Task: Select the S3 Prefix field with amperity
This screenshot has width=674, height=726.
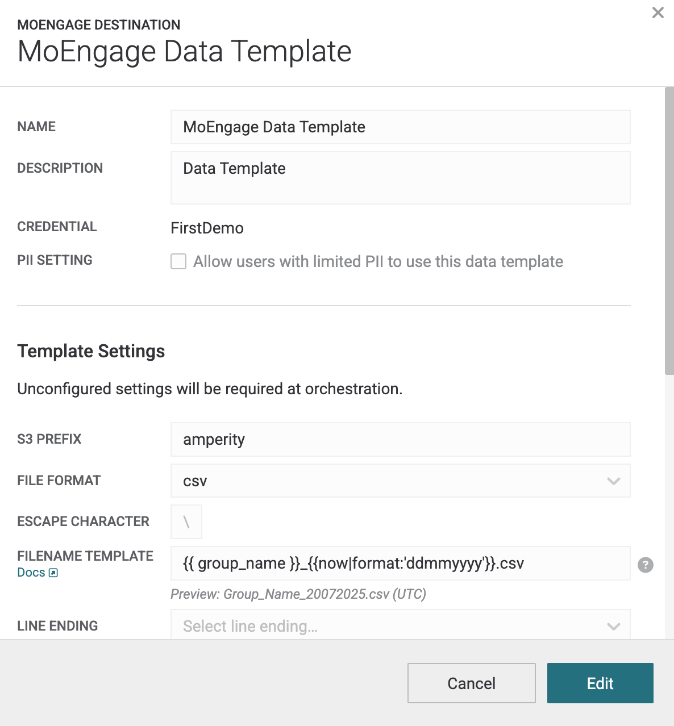Action: pyautogui.click(x=401, y=439)
